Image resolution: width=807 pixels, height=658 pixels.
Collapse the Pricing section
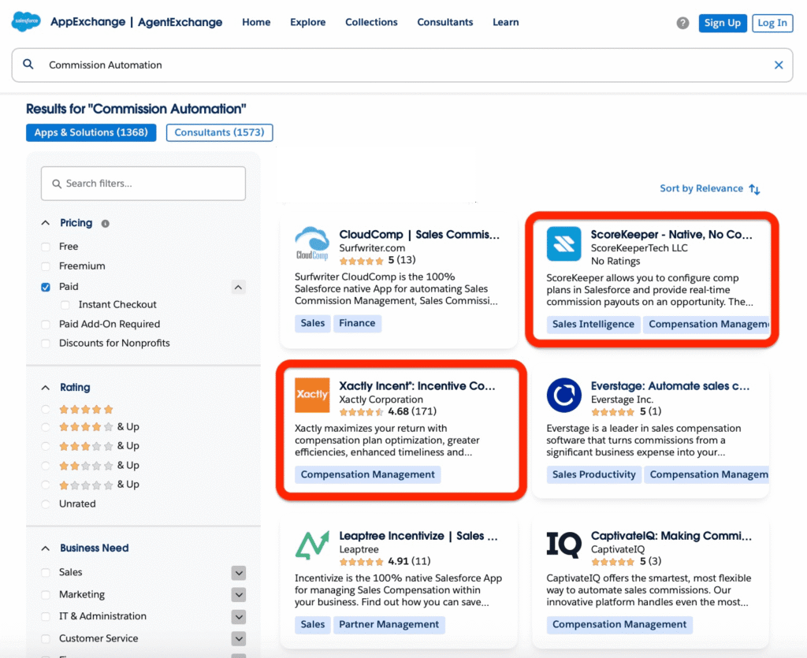coord(46,222)
